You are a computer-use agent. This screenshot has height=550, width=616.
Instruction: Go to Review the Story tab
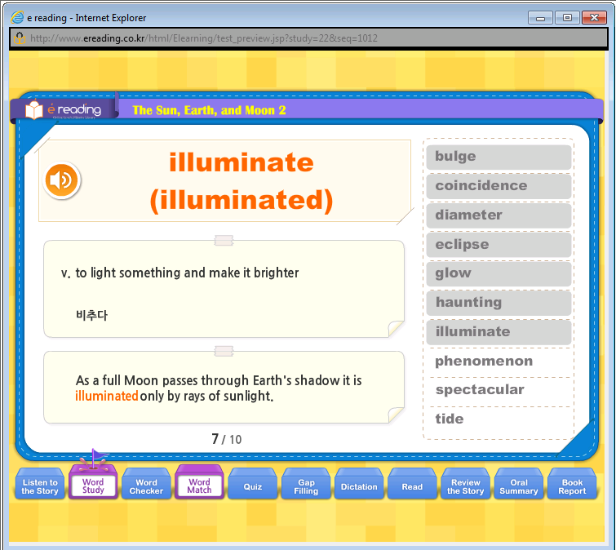tap(466, 485)
